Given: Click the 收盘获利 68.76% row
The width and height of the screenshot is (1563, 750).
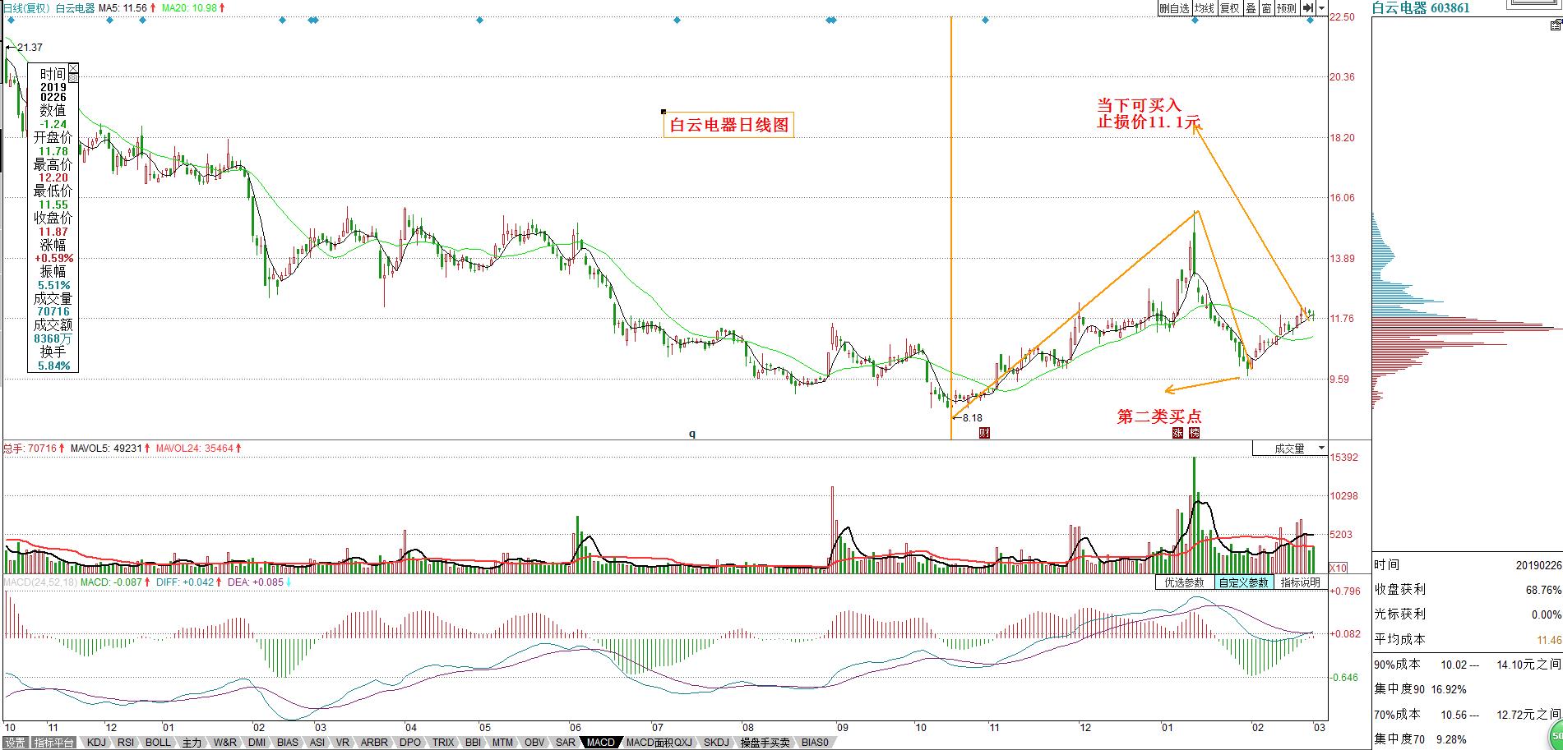Looking at the screenshot, I should [1468, 590].
